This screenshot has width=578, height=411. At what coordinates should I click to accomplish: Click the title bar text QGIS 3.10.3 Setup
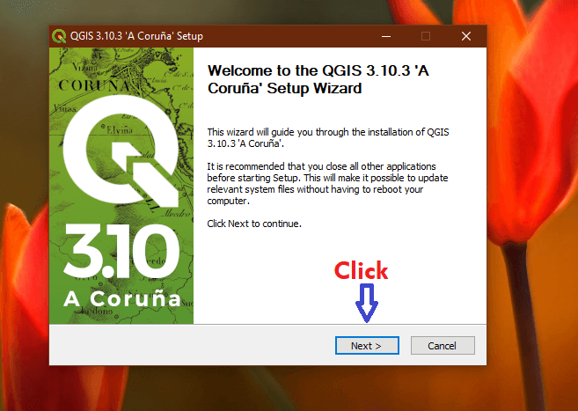(136, 36)
